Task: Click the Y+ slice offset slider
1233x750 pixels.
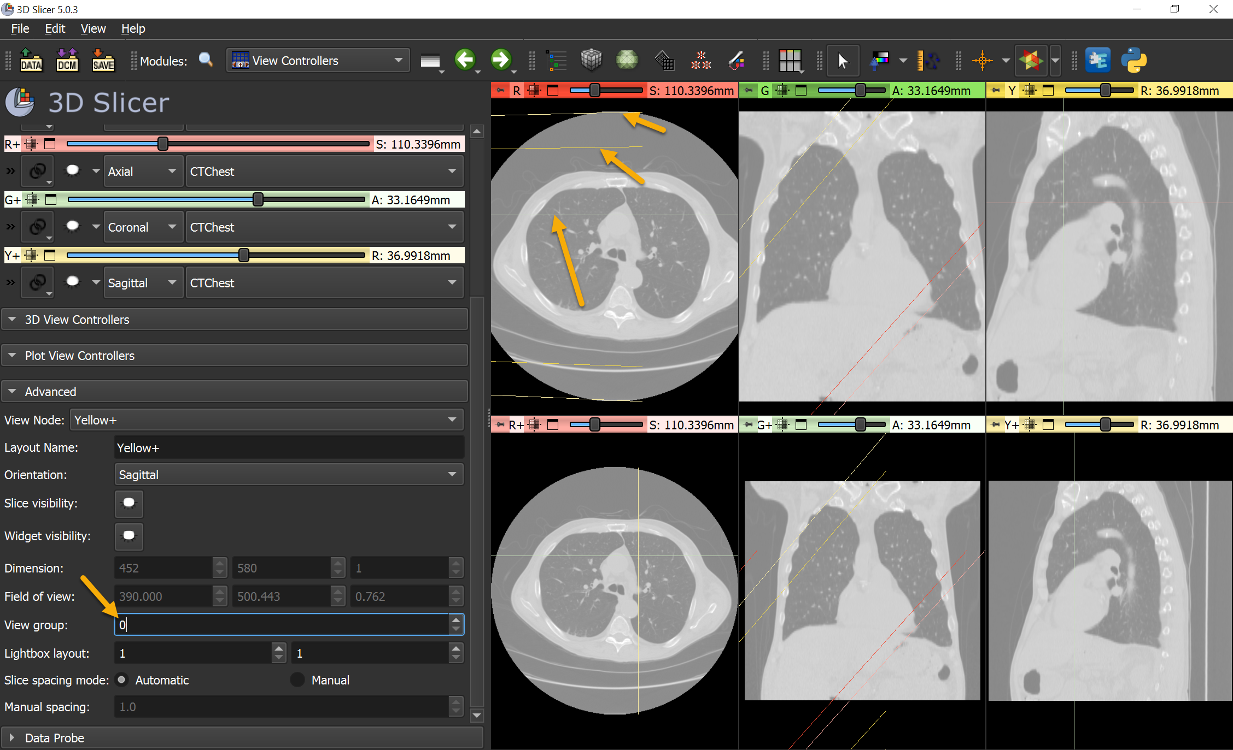Action: pyautogui.click(x=216, y=255)
